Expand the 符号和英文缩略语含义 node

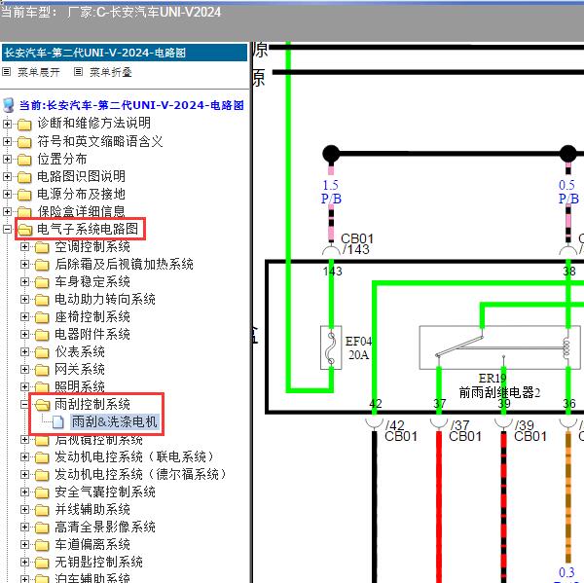point(7,141)
